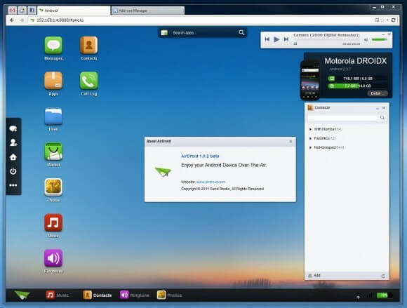Click the music player seek progress bar

pyautogui.click(x=326, y=40)
